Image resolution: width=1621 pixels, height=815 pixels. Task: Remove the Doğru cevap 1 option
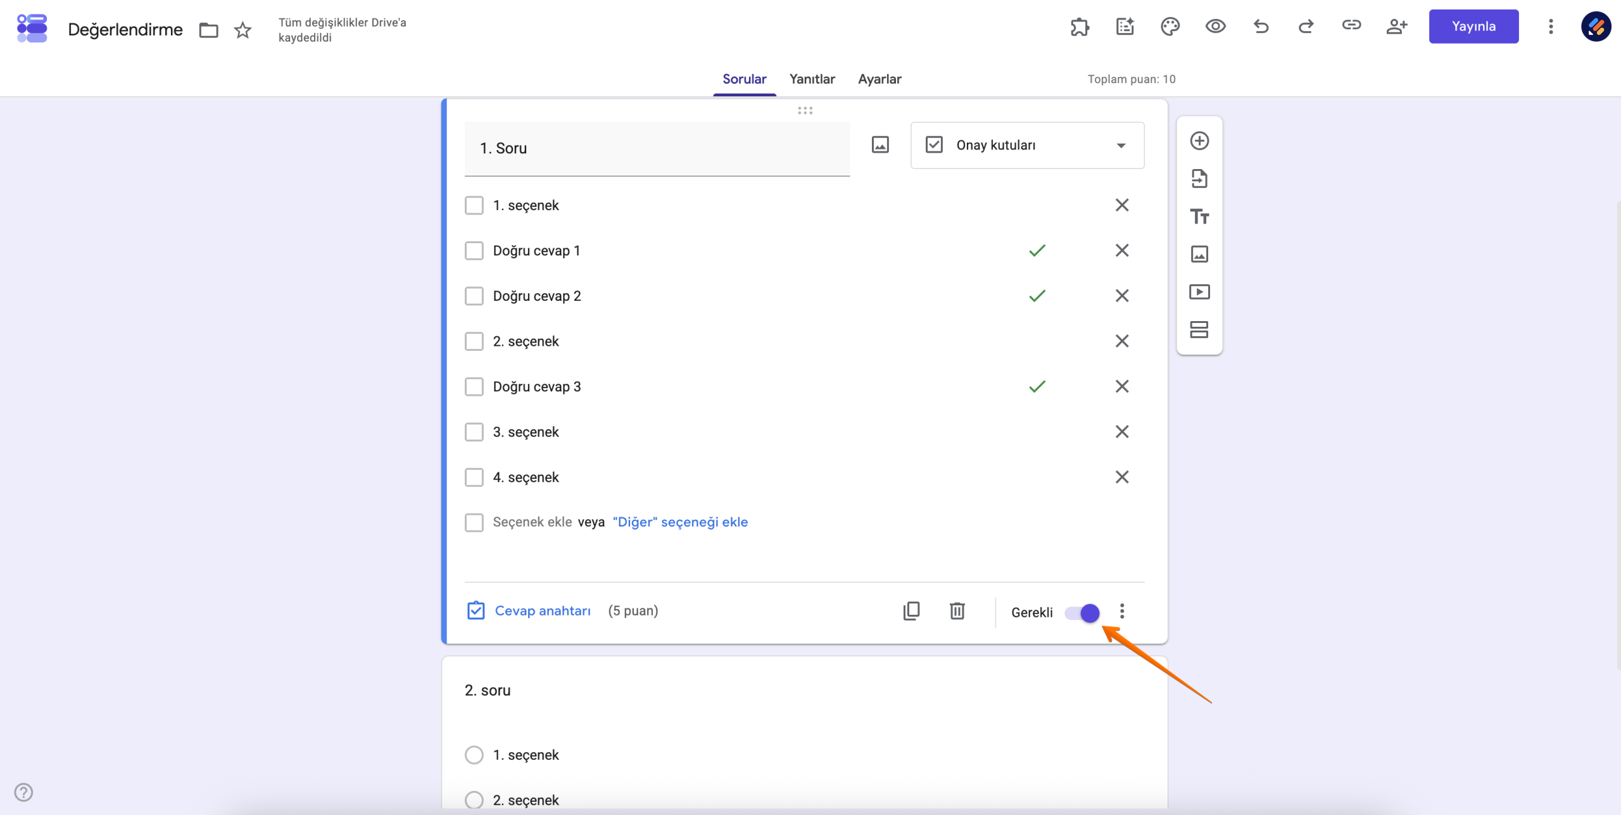(x=1122, y=251)
